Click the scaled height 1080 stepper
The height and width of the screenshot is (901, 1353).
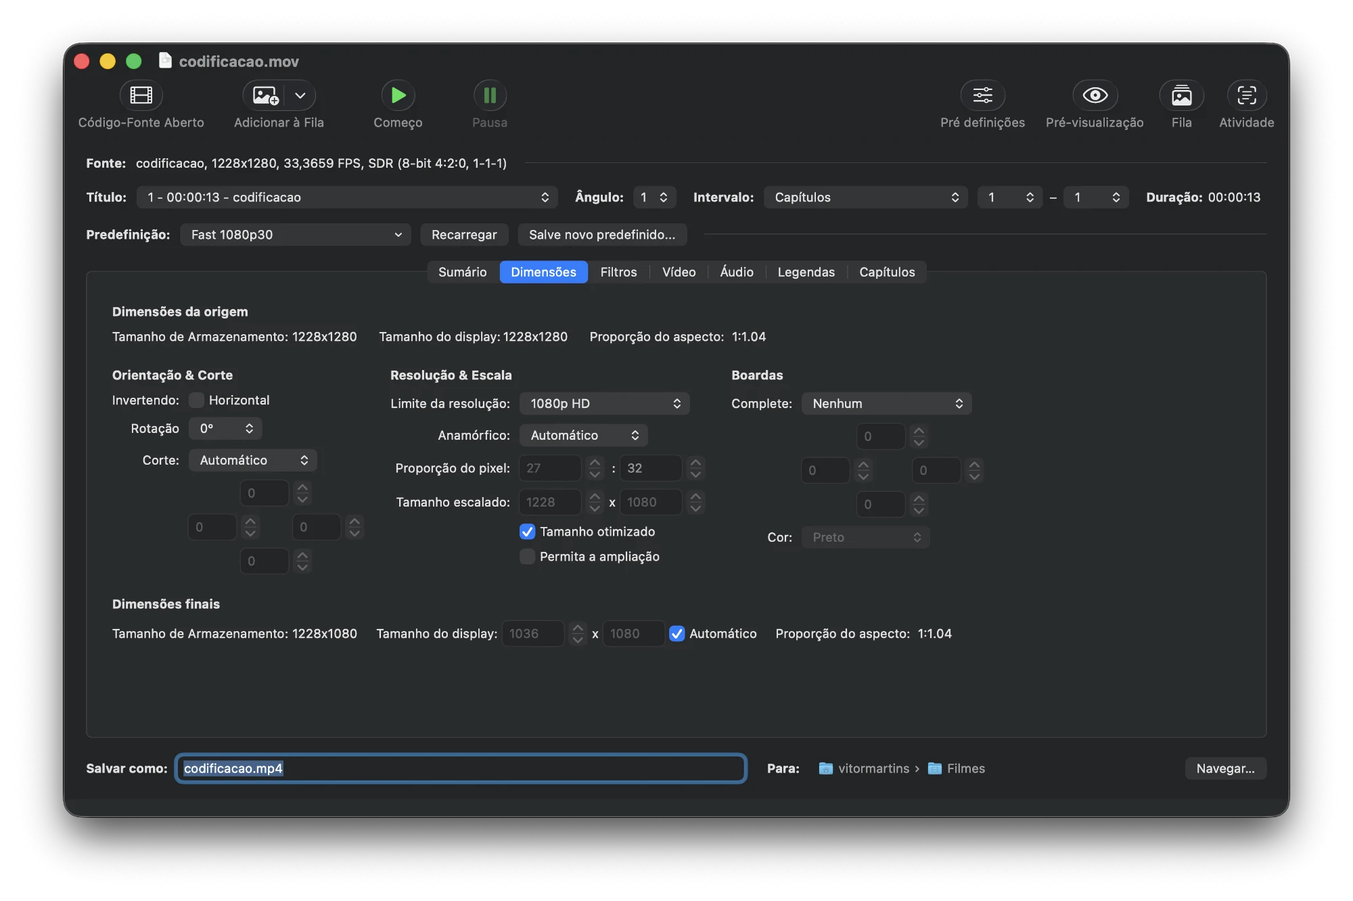695,502
